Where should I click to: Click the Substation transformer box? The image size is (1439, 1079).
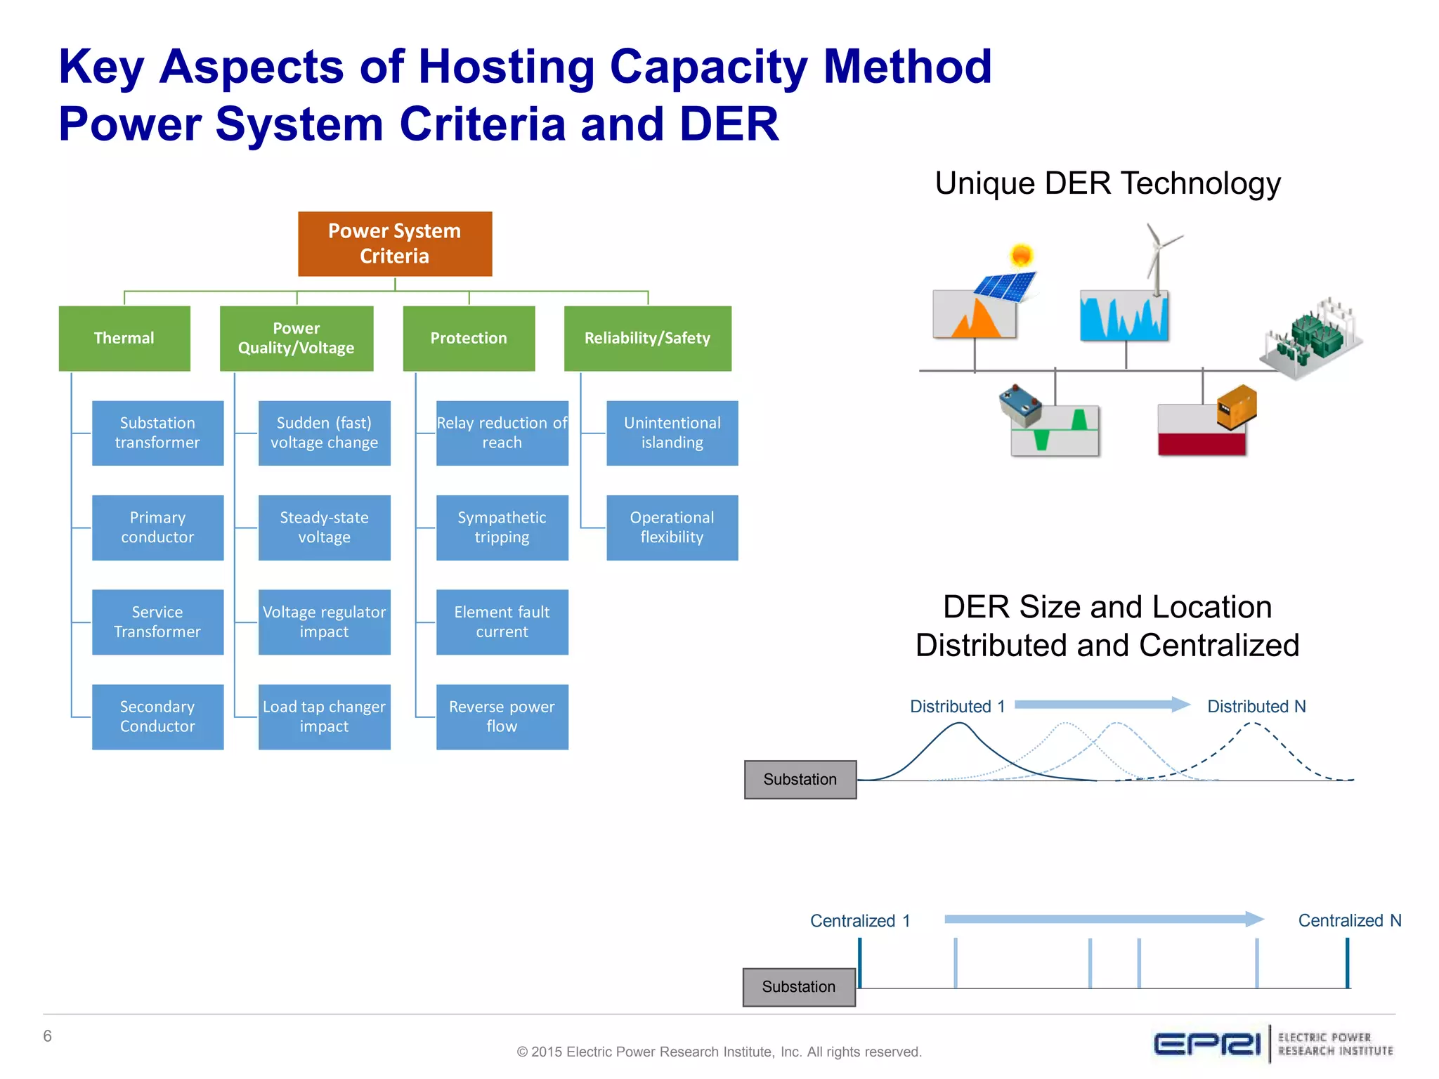click(x=157, y=433)
